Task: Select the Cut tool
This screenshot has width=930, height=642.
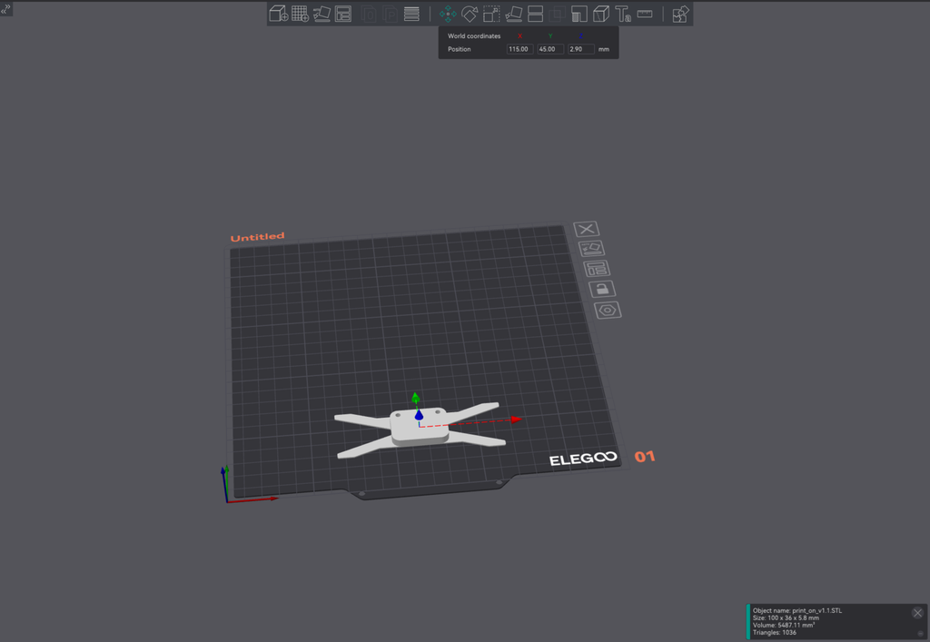Action: point(535,14)
